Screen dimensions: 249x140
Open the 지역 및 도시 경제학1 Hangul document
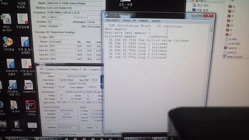pyautogui.click(x=25, y=45)
